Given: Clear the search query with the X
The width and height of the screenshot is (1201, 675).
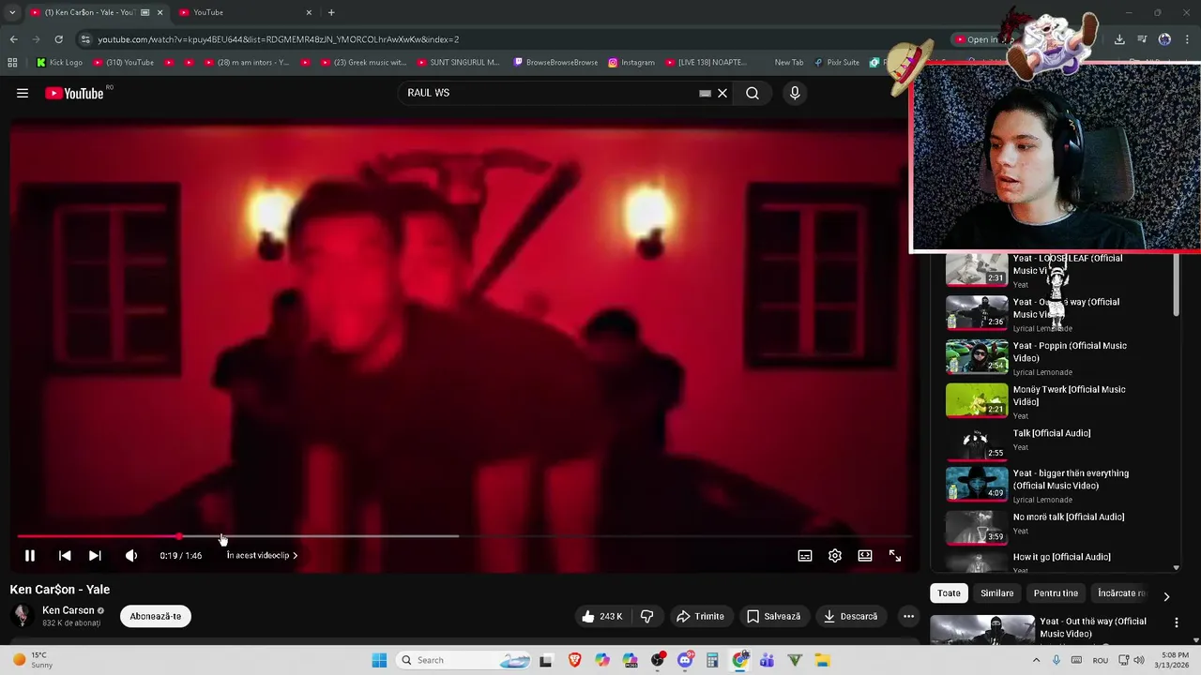Looking at the screenshot, I should click(x=722, y=93).
